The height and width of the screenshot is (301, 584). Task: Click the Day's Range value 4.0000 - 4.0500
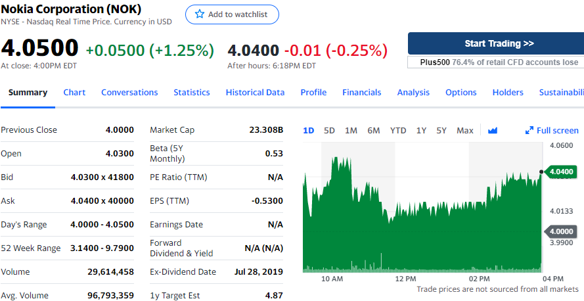(x=102, y=225)
